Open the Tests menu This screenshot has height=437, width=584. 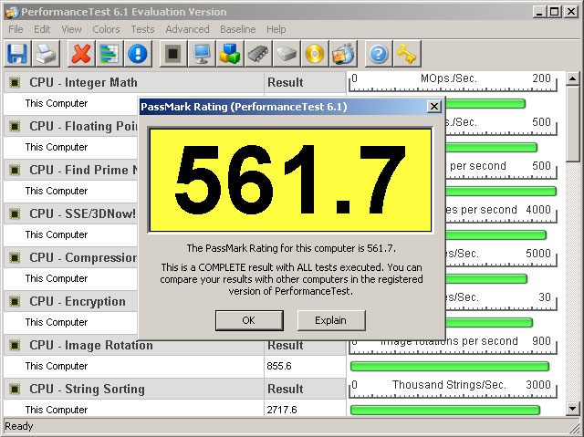[142, 29]
